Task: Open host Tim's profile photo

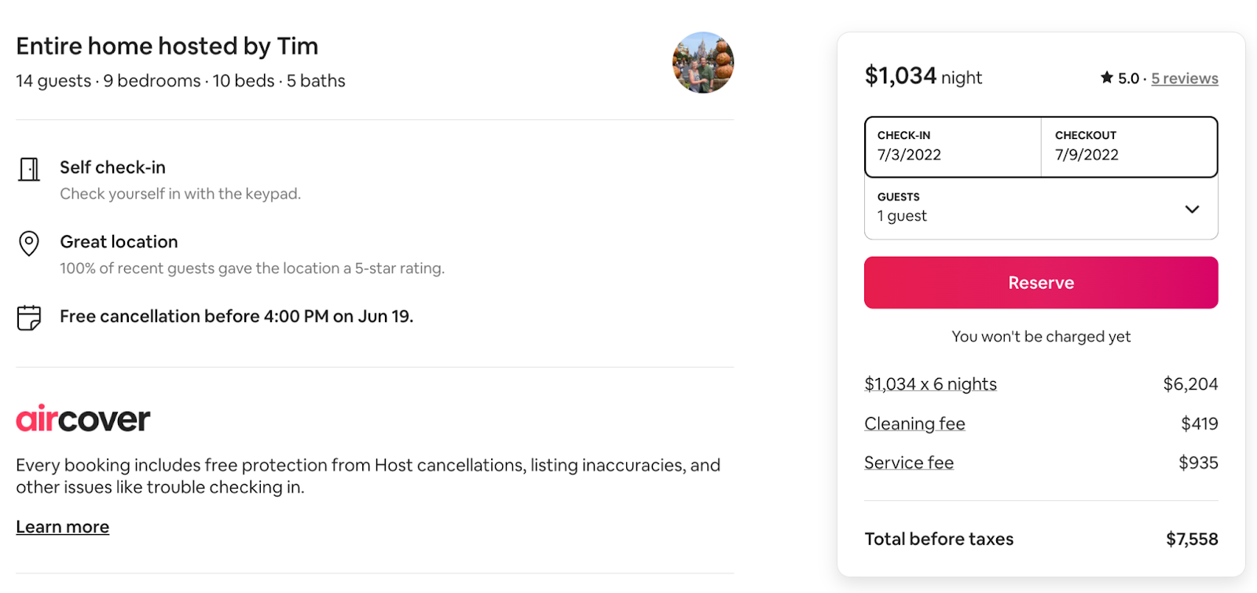Action: point(703,63)
